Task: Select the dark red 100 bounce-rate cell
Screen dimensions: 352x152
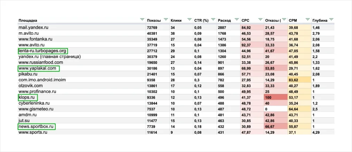Action: click(x=276, y=97)
